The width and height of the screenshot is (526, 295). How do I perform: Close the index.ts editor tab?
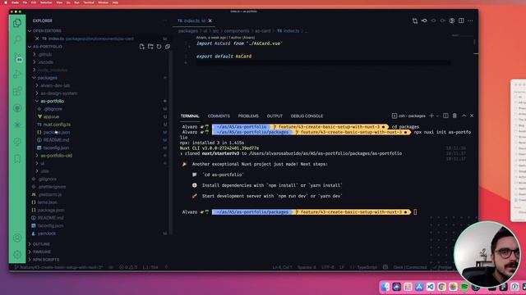pos(210,20)
